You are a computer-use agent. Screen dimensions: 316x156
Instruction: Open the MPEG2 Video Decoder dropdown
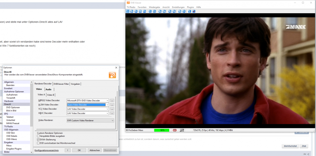(107, 100)
